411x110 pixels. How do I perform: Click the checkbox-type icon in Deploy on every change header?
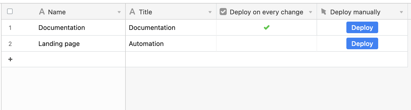(x=223, y=12)
